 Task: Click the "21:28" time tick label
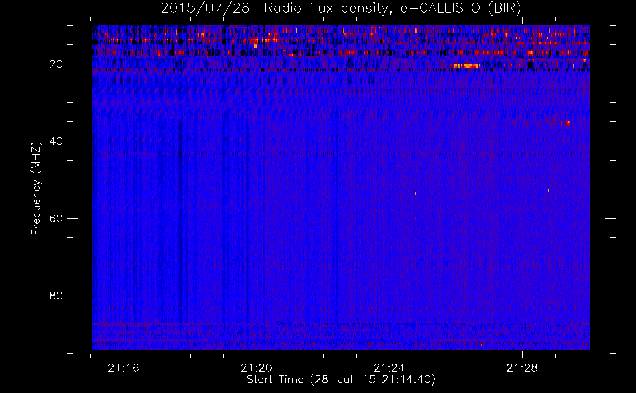point(522,368)
